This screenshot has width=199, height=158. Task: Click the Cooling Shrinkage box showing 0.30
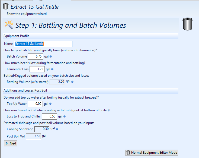tap(42, 129)
